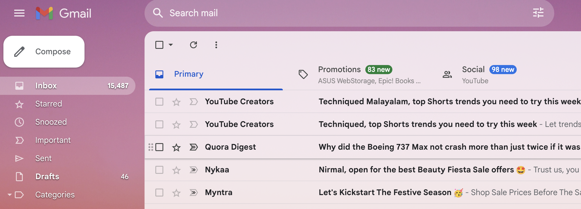This screenshot has width=581, height=209.
Task: Click the Inbox tray icon in sidebar
Action: (19, 86)
